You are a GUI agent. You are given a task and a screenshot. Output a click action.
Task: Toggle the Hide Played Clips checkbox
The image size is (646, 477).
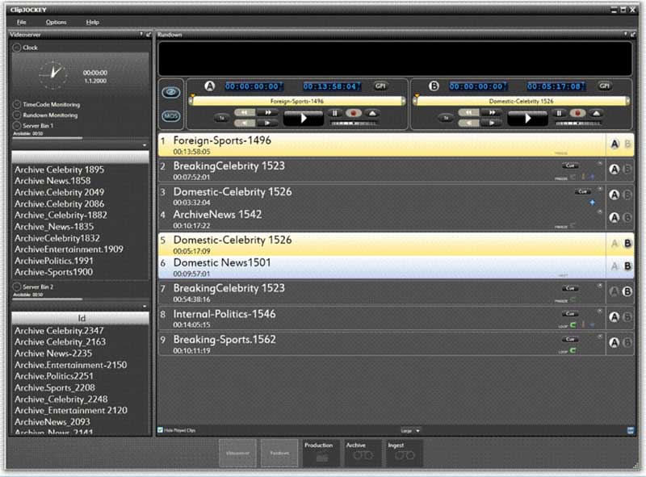160,430
